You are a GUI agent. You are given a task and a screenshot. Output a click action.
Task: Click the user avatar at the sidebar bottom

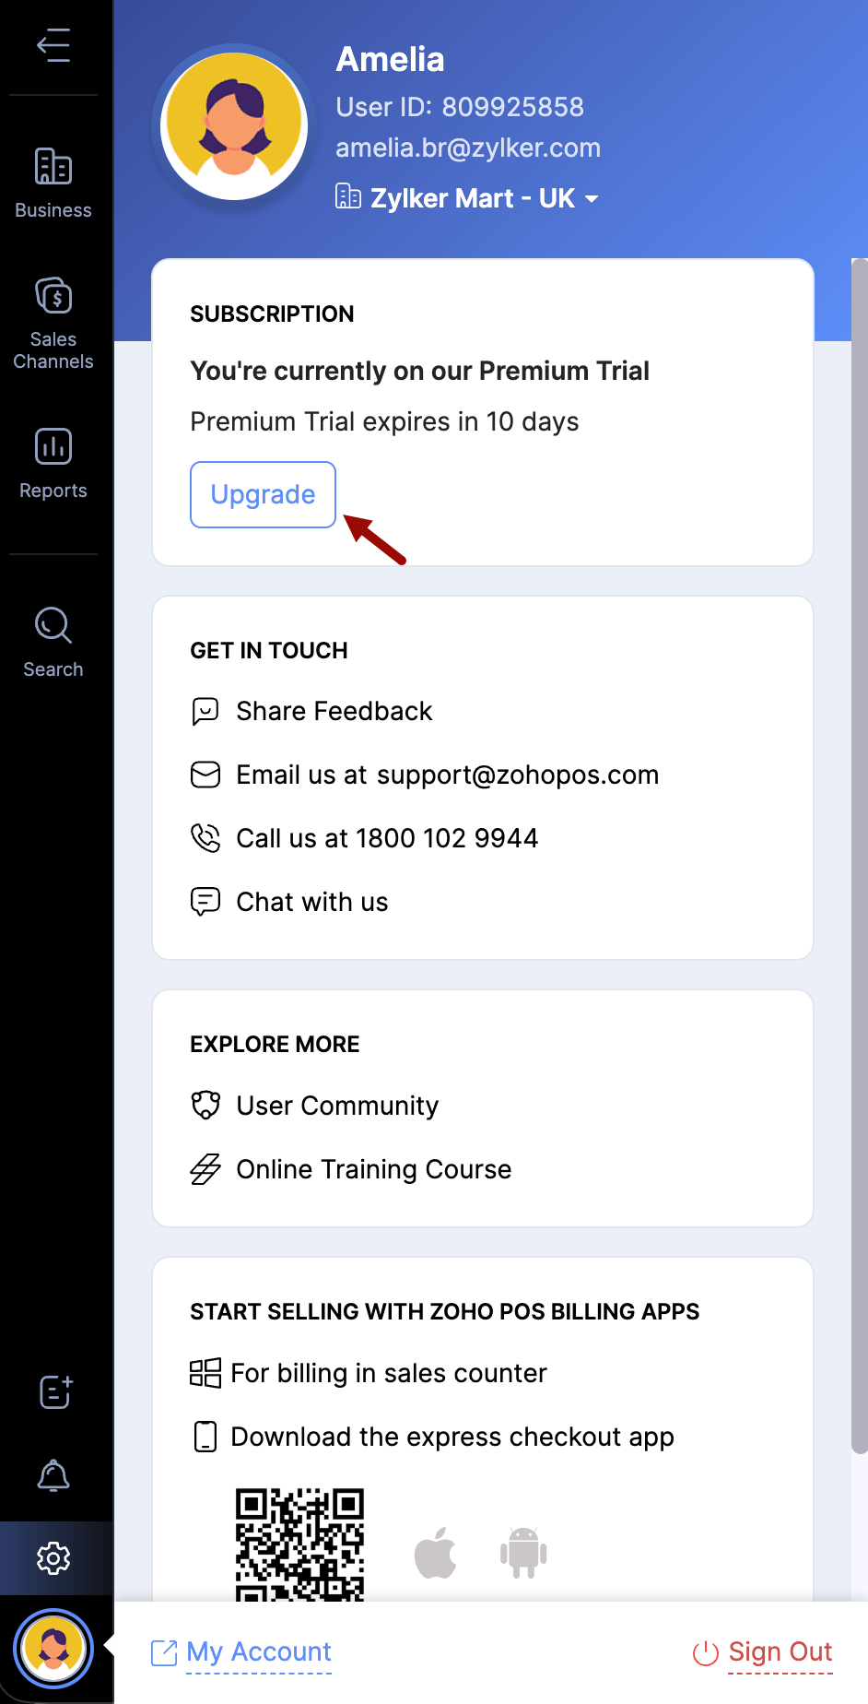click(x=53, y=1649)
